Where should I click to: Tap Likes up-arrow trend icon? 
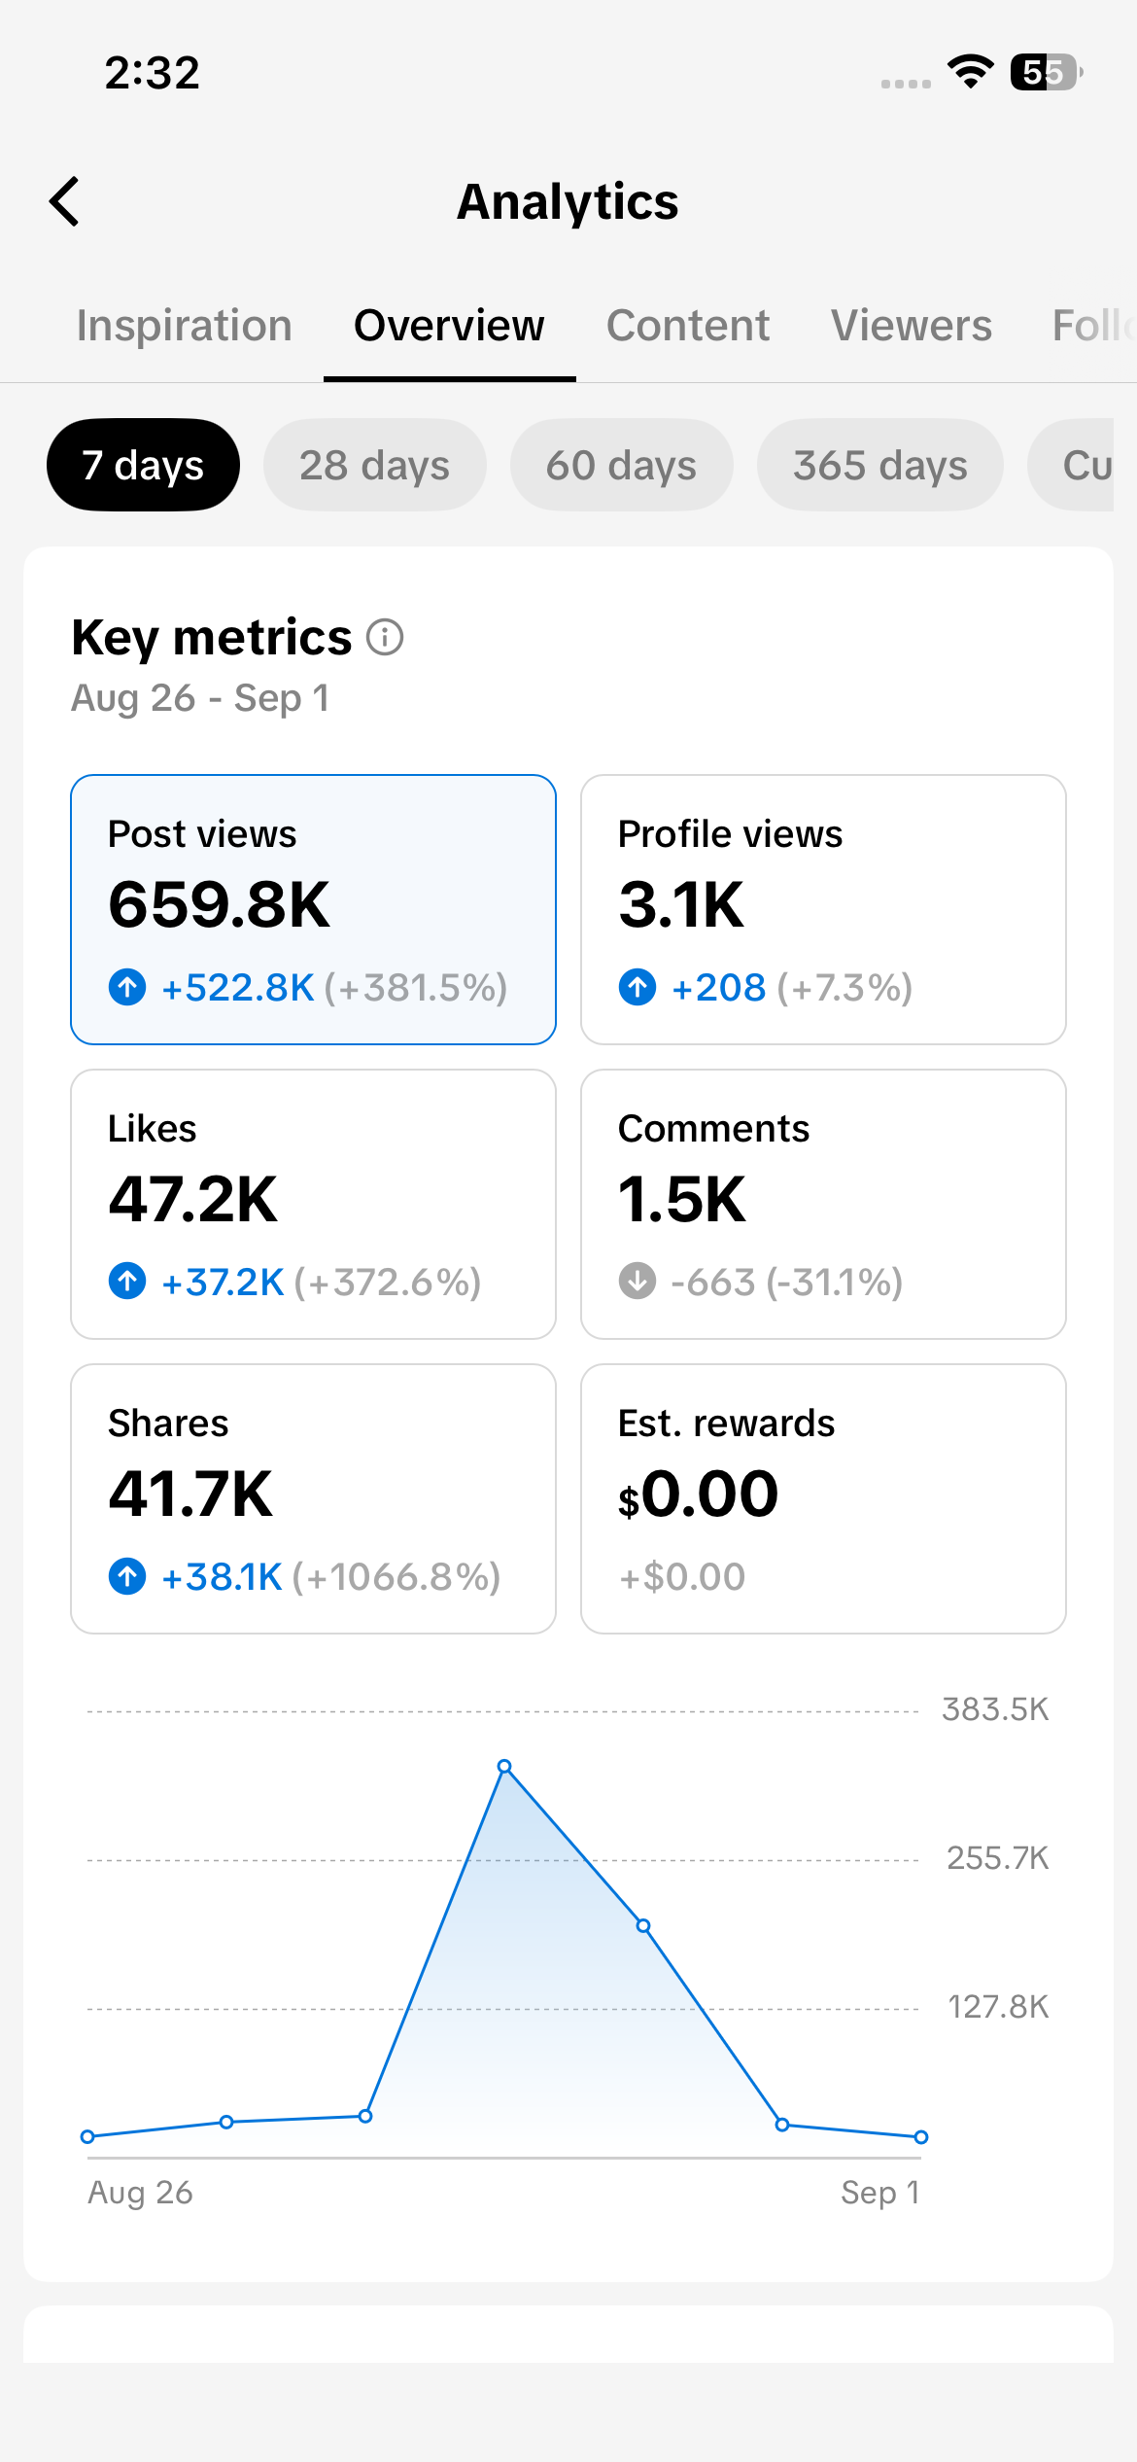pos(127,1281)
